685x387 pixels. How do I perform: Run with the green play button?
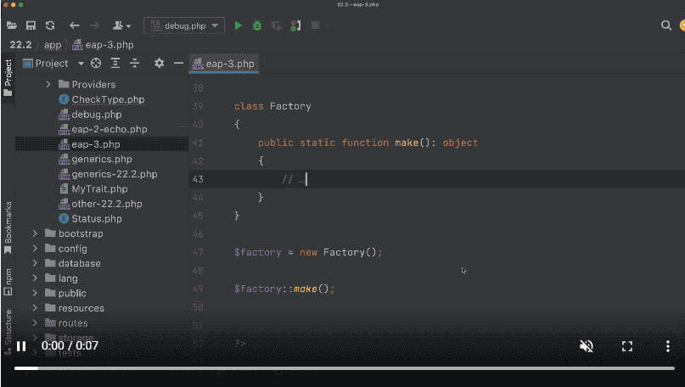238,25
